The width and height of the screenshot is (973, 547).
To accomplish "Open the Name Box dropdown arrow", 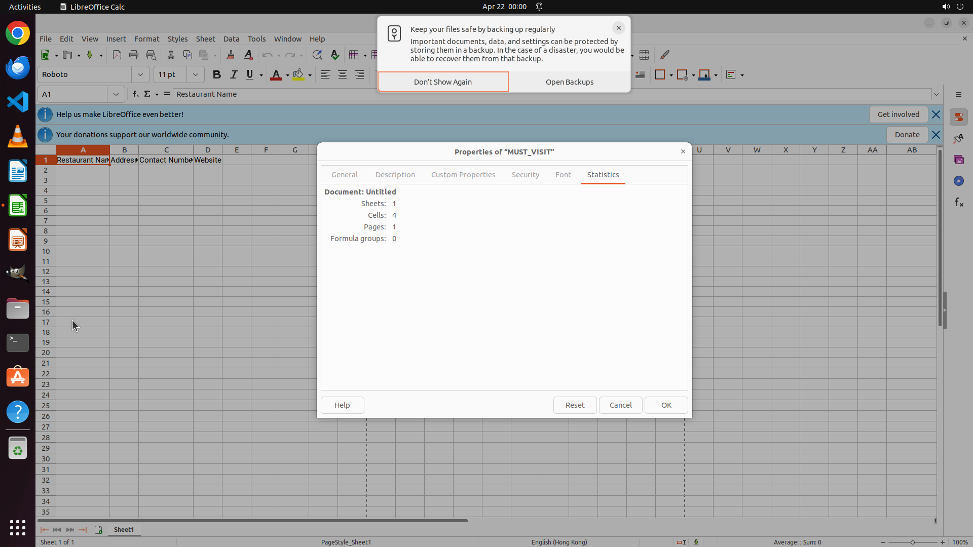I will point(116,94).
